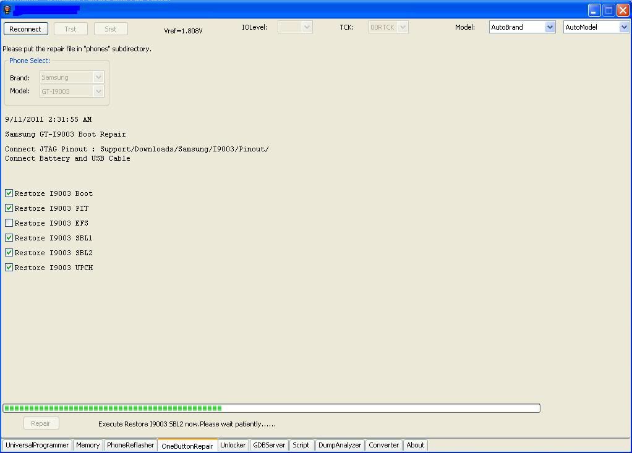Screen dimensions: 632x453
Task: Close the application window
Action: click(623, 10)
